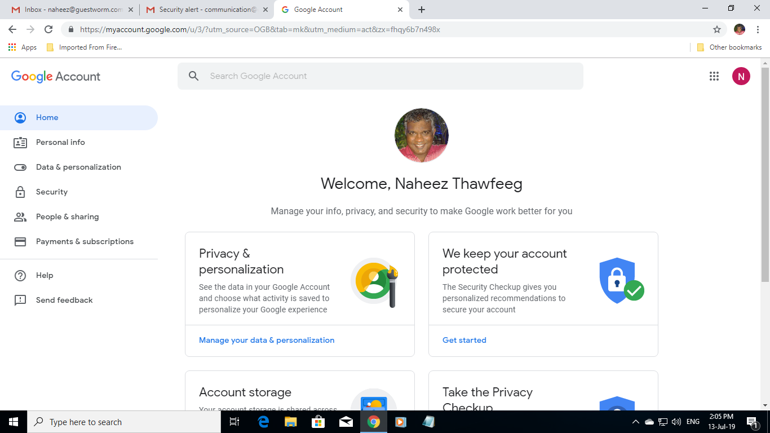This screenshot has height=433, width=770.
Task: Bookmark this page with star icon
Action: [x=717, y=29]
